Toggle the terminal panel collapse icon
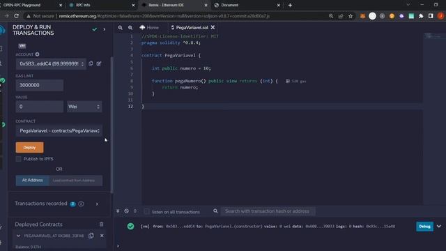Image resolution: width=446 pixels, height=251 pixels. [118, 211]
